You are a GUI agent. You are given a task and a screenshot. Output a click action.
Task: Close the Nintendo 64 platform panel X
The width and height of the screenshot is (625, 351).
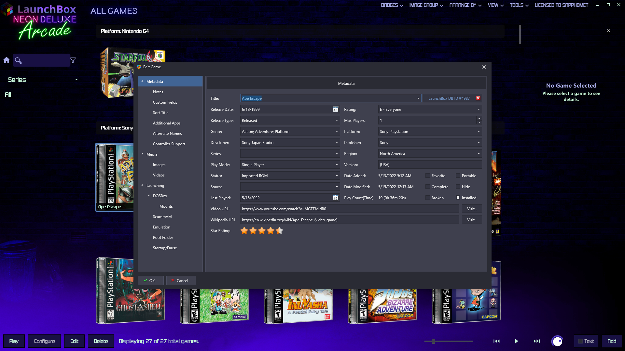608,31
